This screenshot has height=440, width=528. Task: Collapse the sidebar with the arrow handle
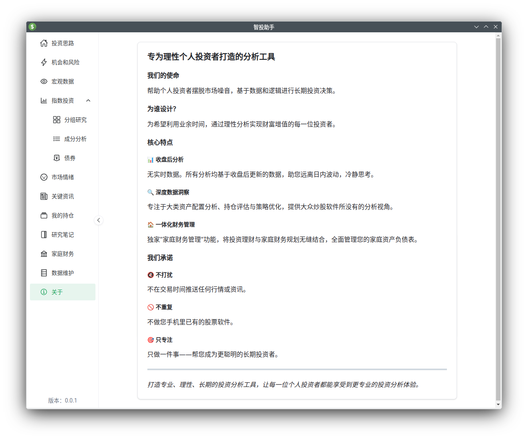[x=99, y=220]
